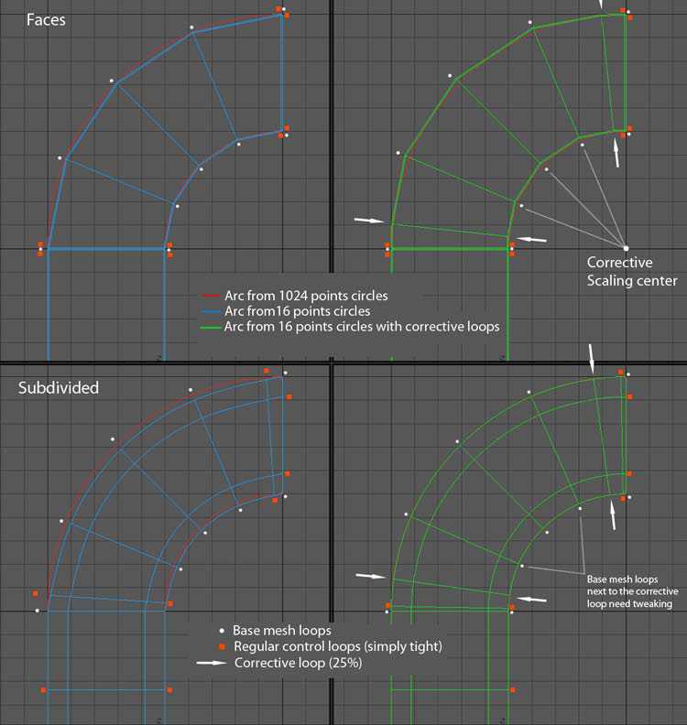Click the 'Corrective Scaling center' label
Viewport: 687px width, 725px height.
(x=632, y=271)
